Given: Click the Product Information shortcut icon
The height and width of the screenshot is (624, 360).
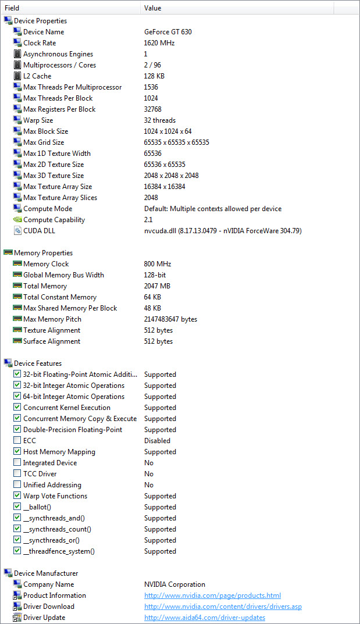Looking at the screenshot, I should (17, 596).
